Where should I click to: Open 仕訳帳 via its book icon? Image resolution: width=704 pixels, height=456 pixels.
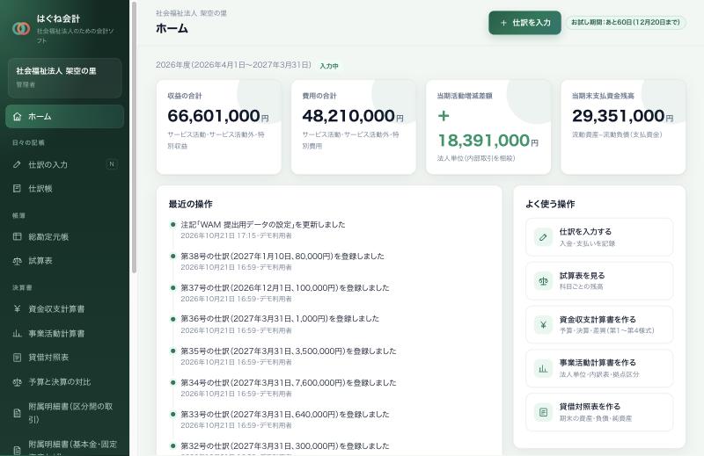pos(17,188)
